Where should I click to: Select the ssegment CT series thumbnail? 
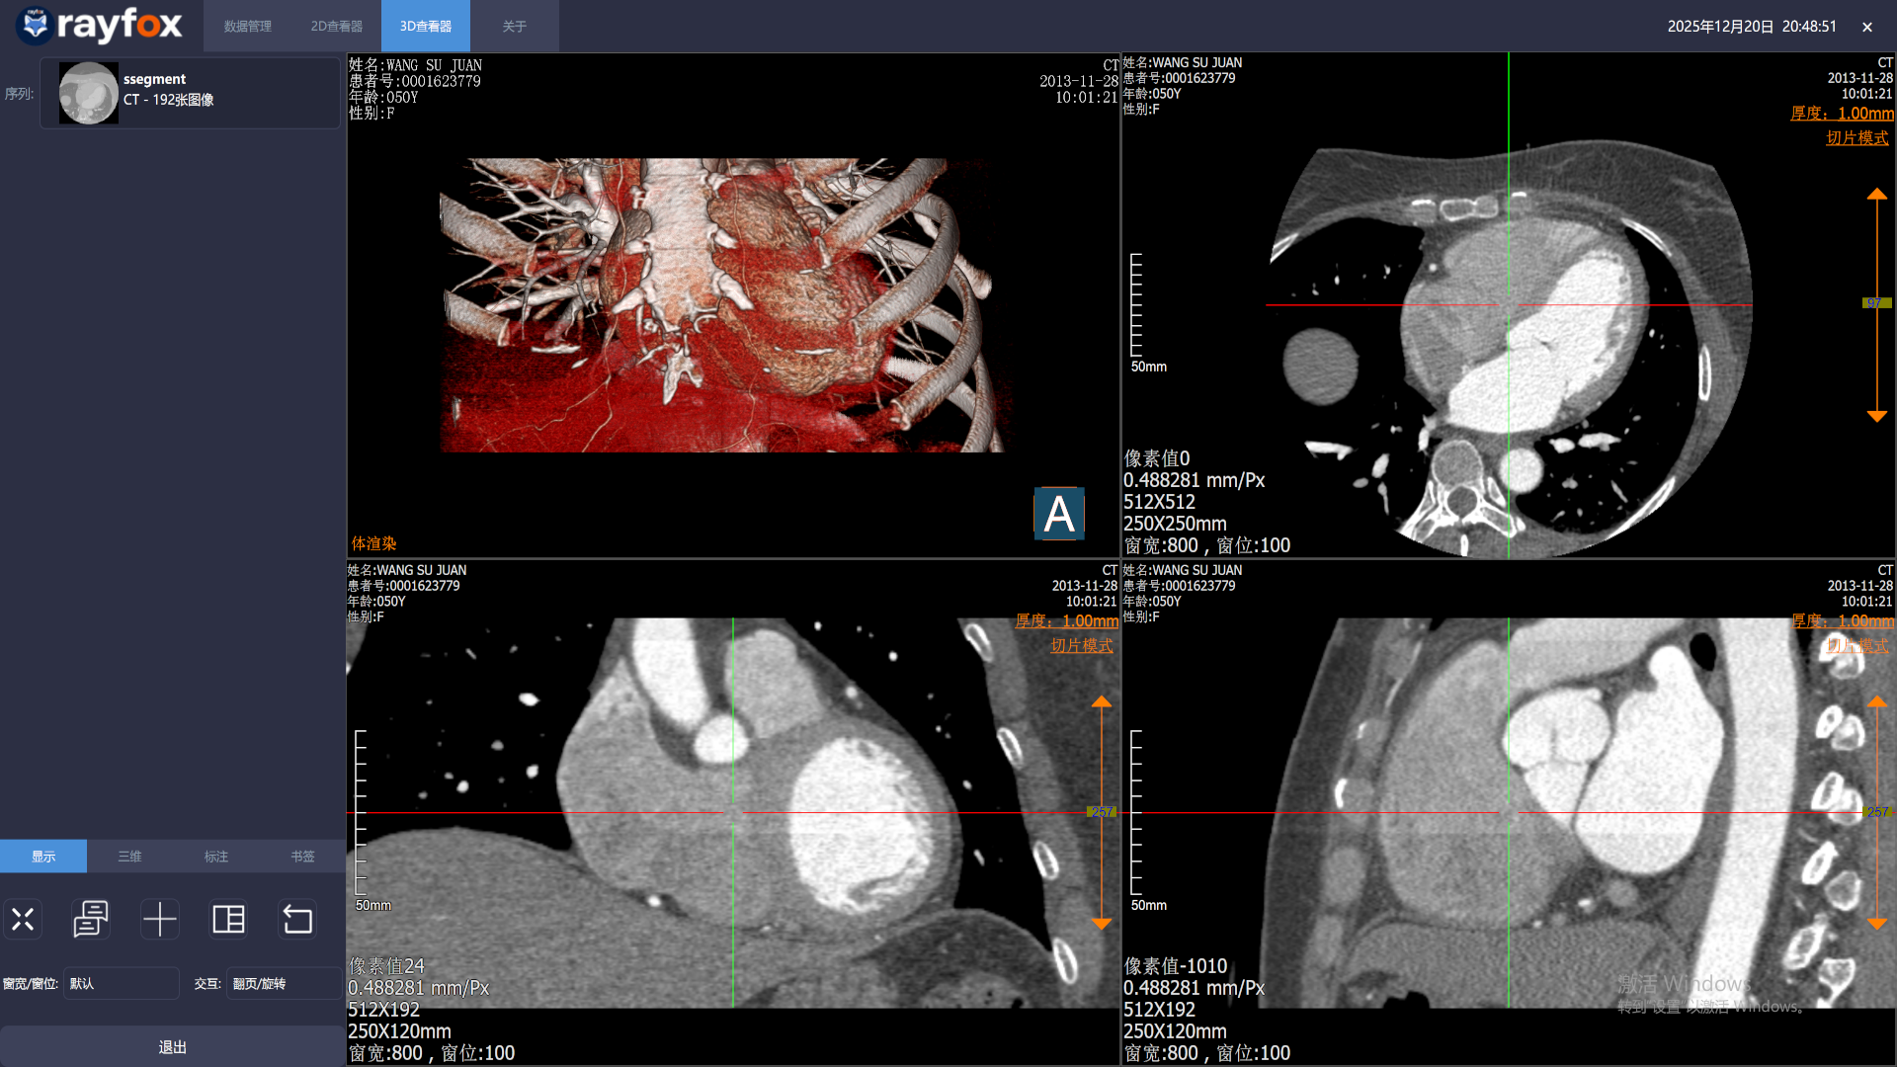88,93
